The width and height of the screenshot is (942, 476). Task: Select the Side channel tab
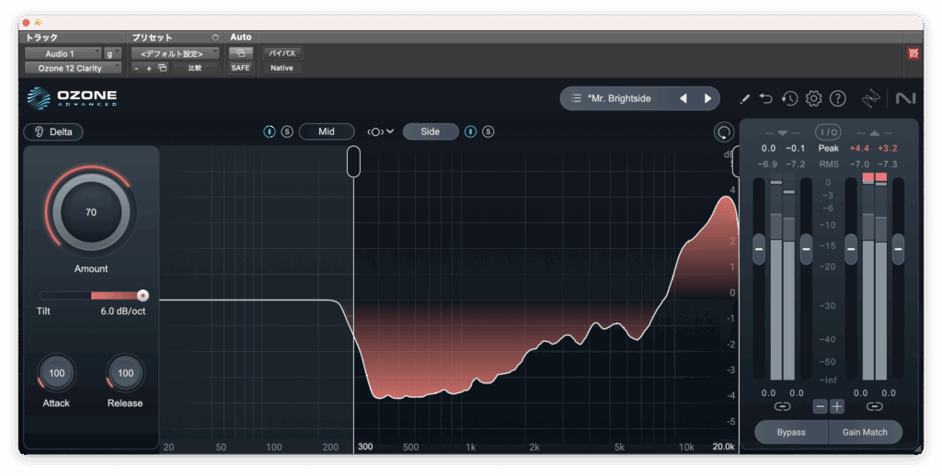(x=430, y=131)
